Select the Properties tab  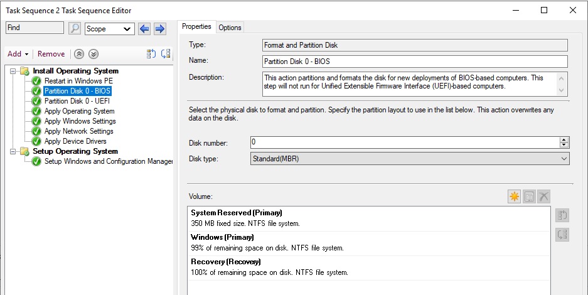[196, 26]
